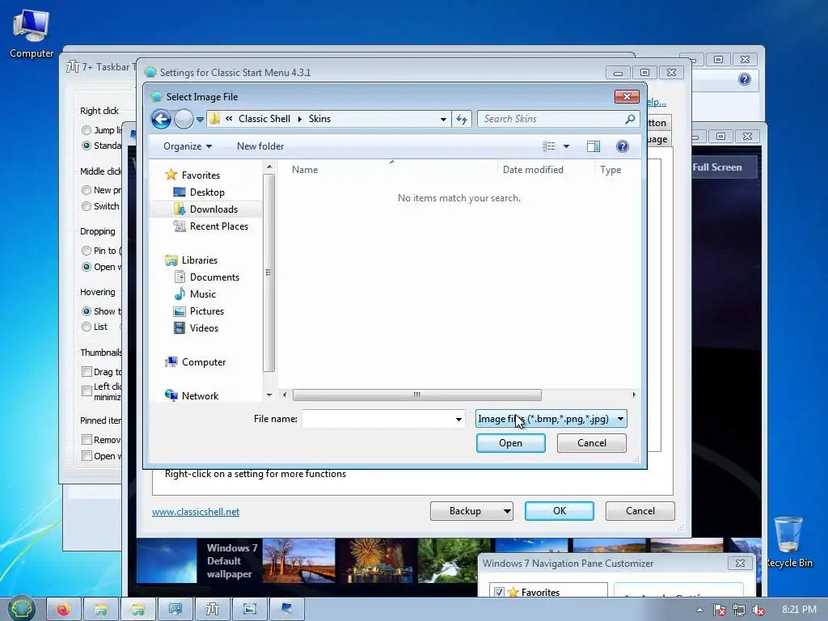Open Firefox from the taskbar
This screenshot has height=621, width=828.
tap(63, 610)
